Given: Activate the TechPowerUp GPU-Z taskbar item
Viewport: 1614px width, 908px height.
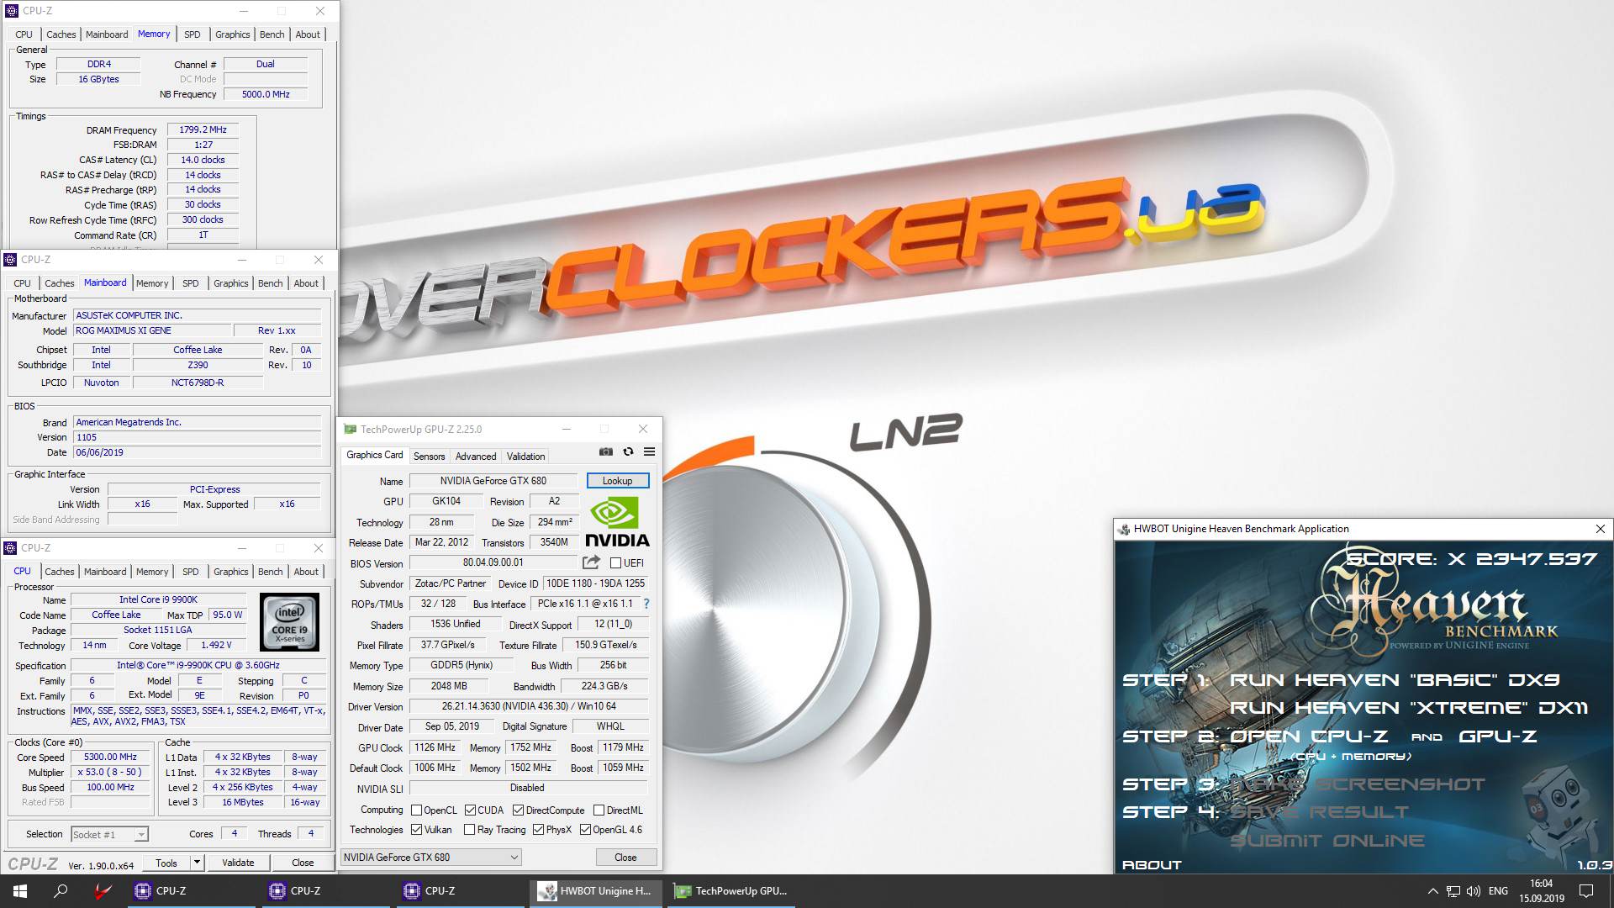Looking at the screenshot, I should 732,891.
